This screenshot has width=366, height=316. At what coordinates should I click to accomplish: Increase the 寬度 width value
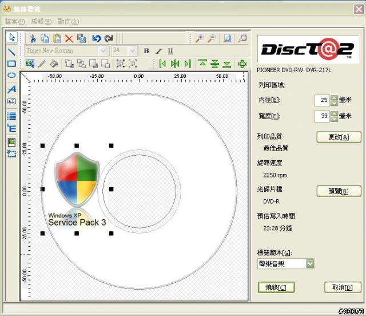tap(335, 113)
